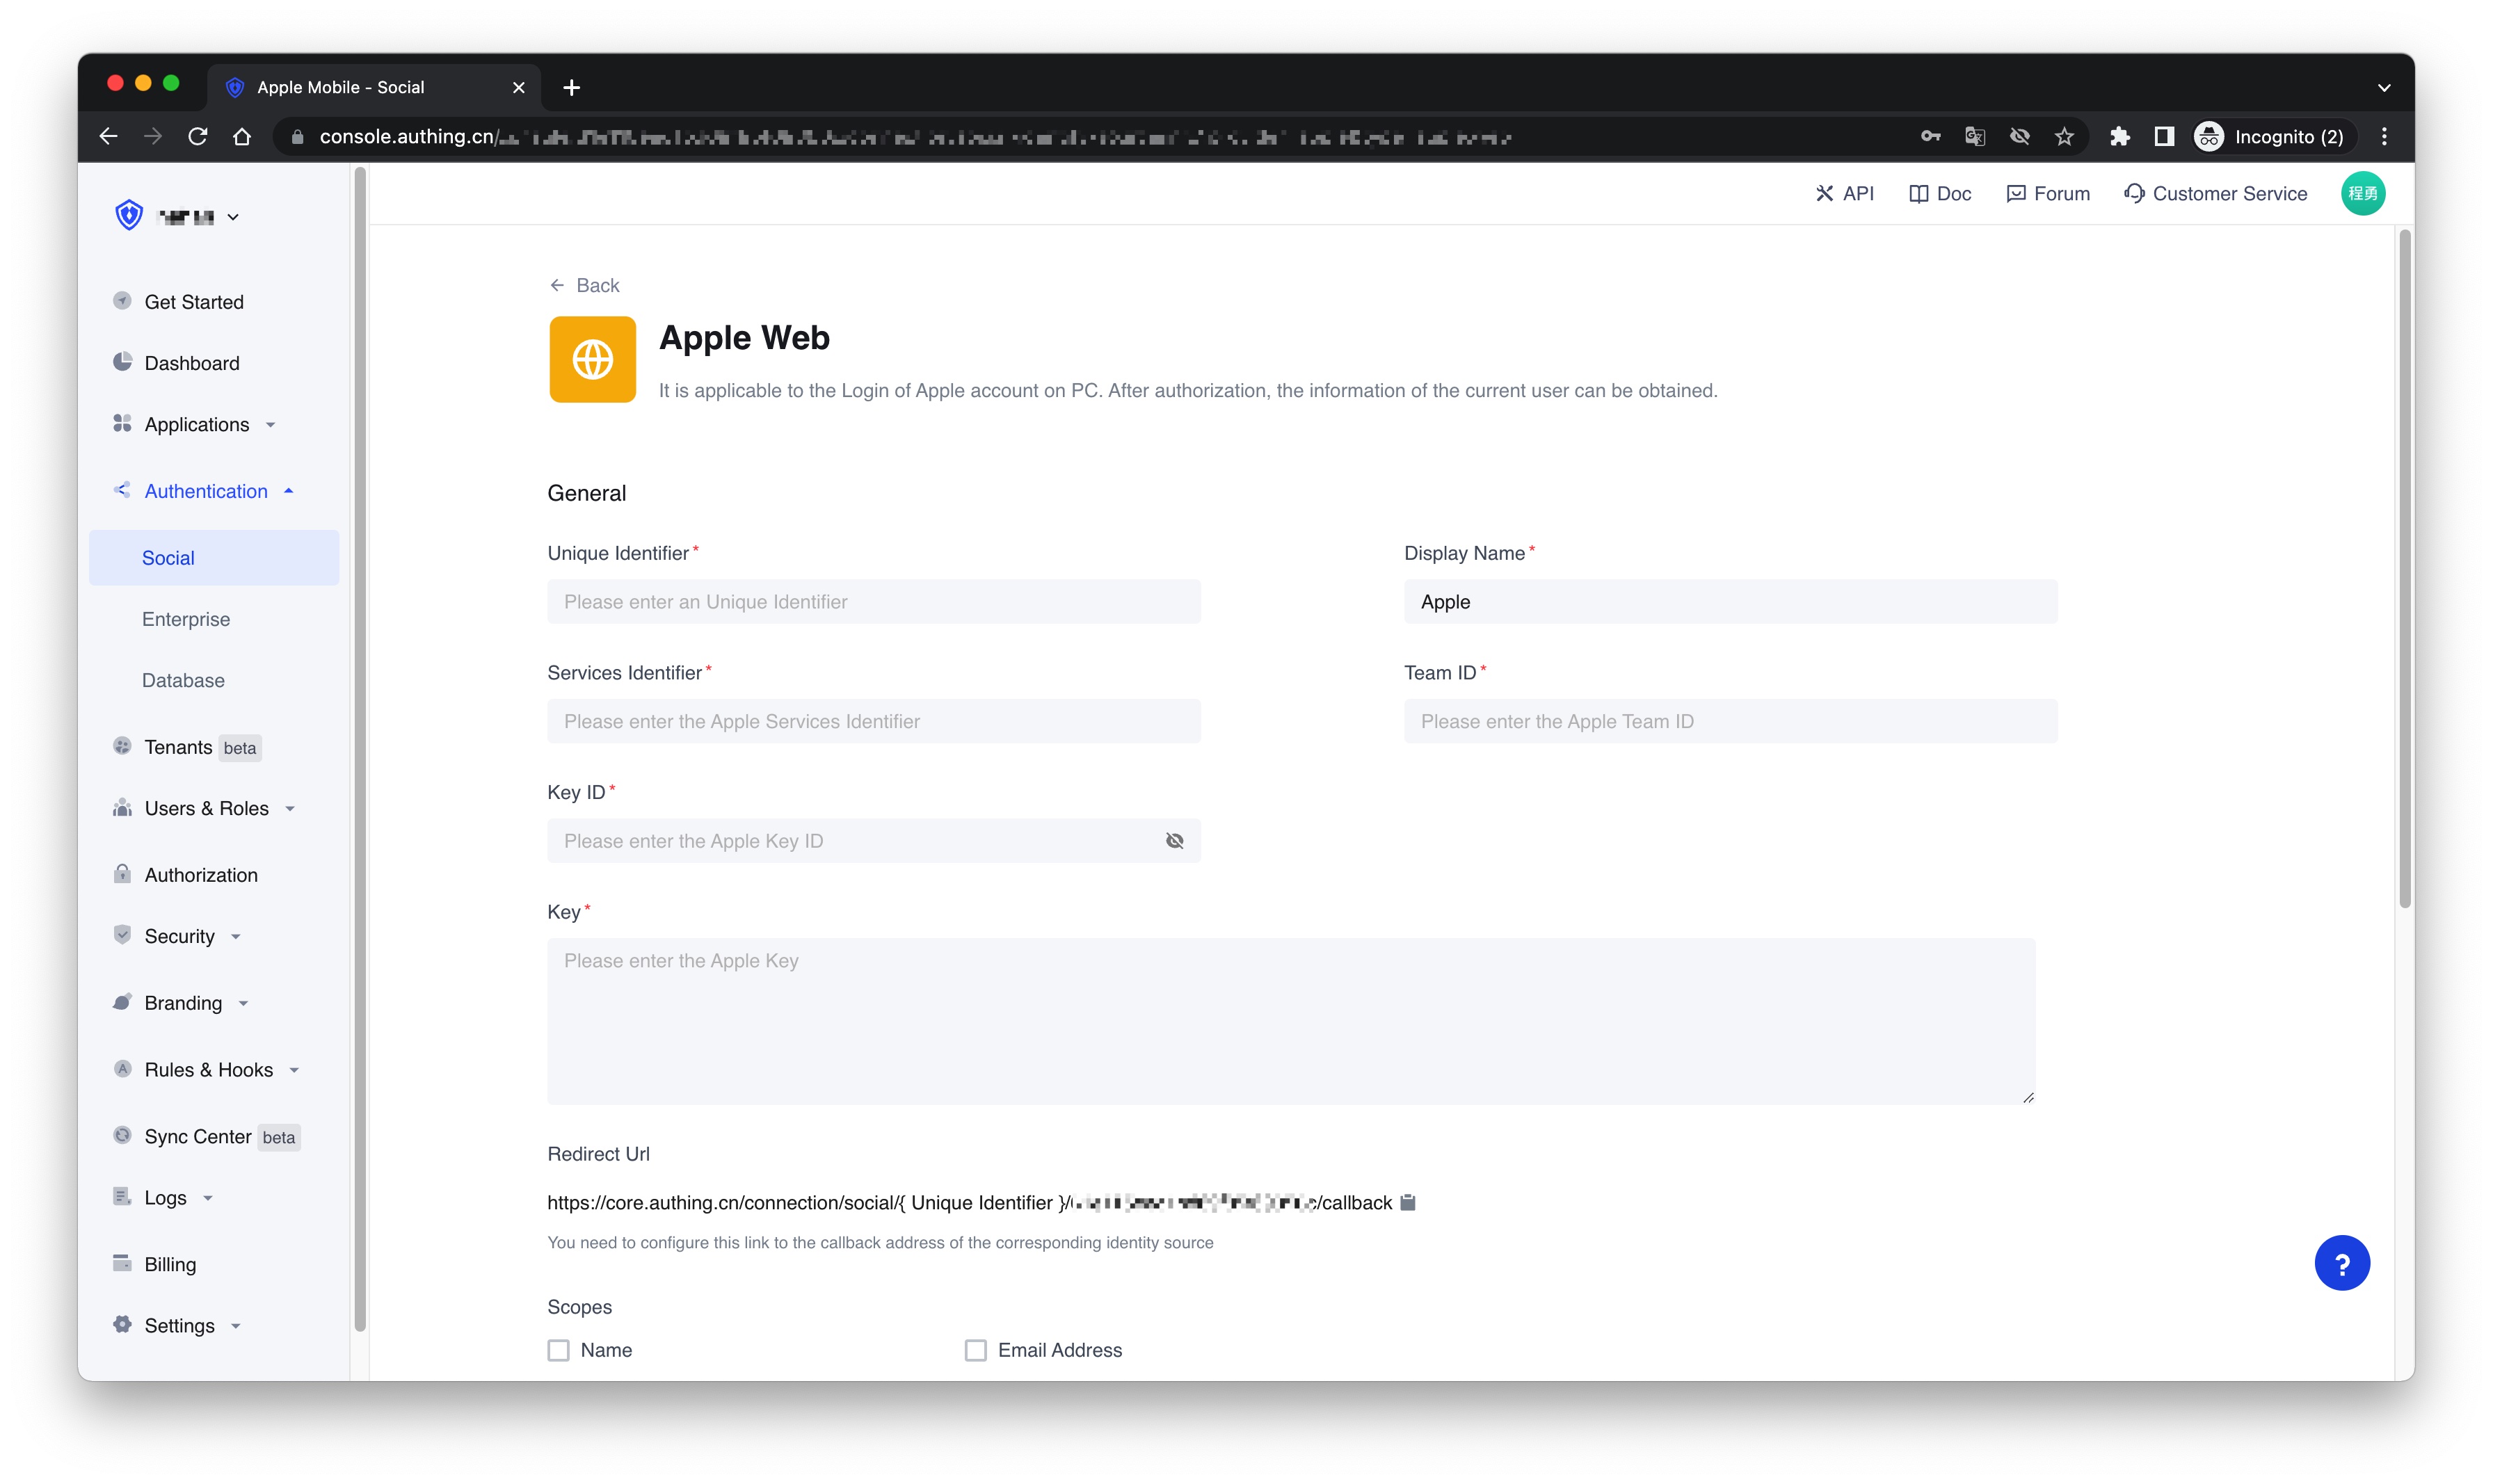Select Enterprise under Authentication
Screen dimensions: 2493x1484
coord(186,619)
